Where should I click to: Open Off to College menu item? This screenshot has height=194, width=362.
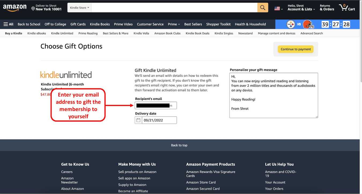(55, 24)
